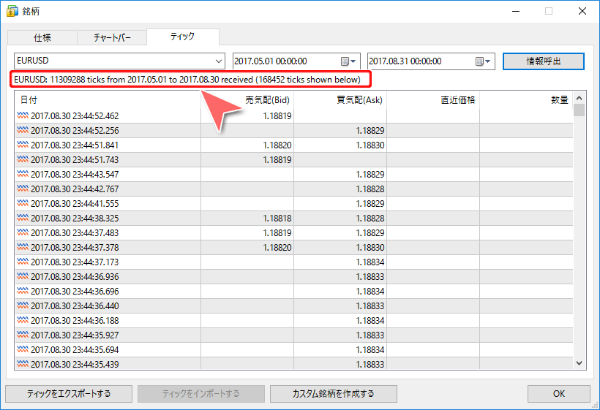The image size is (600, 410).
Task: Click the tick icon for row 23:44:51.841
Action: click(x=23, y=145)
